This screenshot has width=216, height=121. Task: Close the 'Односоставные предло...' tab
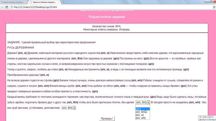(x=58, y=2)
